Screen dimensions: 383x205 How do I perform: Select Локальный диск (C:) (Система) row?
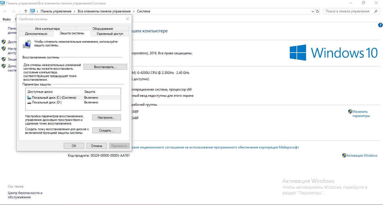tap(73, 98)
